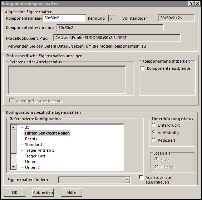Select the Reduziert radio button
The image size is (202, 200).
pos(154,140)
